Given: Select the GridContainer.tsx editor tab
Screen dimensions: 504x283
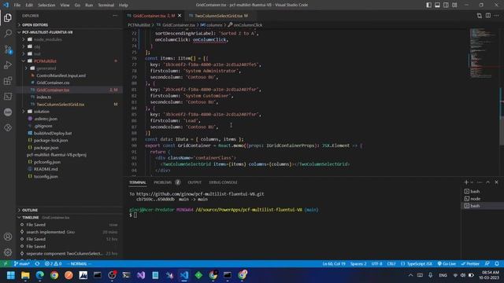Looking at the screenshot, I should 154,16.
